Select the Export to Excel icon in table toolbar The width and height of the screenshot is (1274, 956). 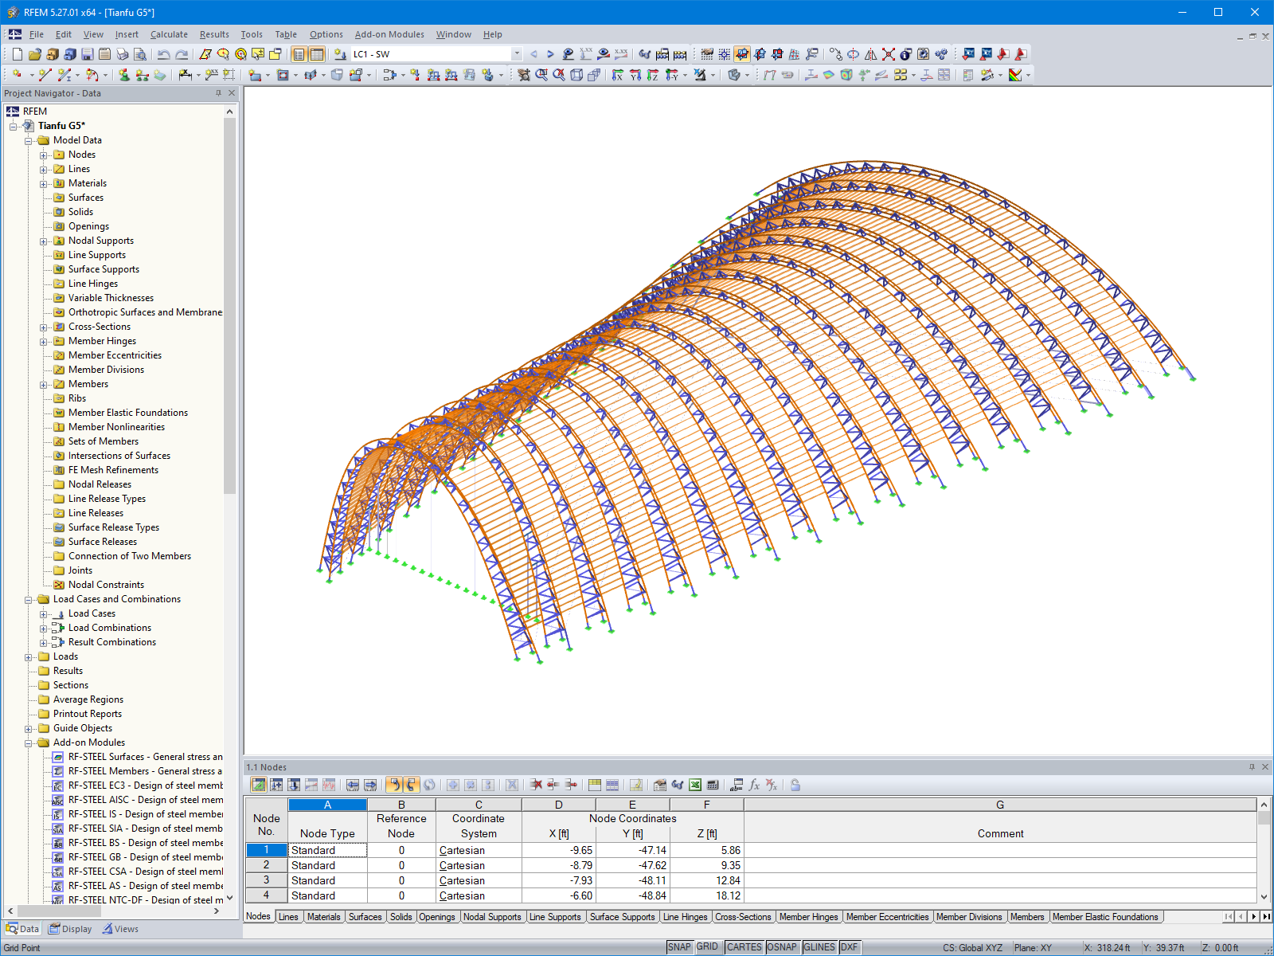(694, 786)
